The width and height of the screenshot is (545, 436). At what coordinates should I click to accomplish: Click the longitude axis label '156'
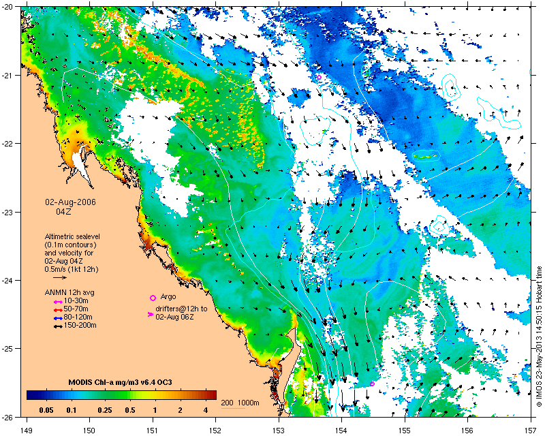pos(468,431)
